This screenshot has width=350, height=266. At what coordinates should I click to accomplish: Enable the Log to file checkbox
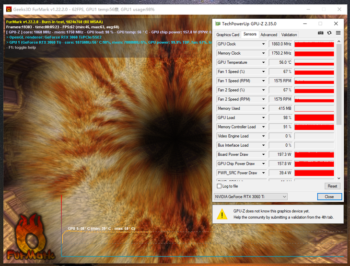coord(219,186)
